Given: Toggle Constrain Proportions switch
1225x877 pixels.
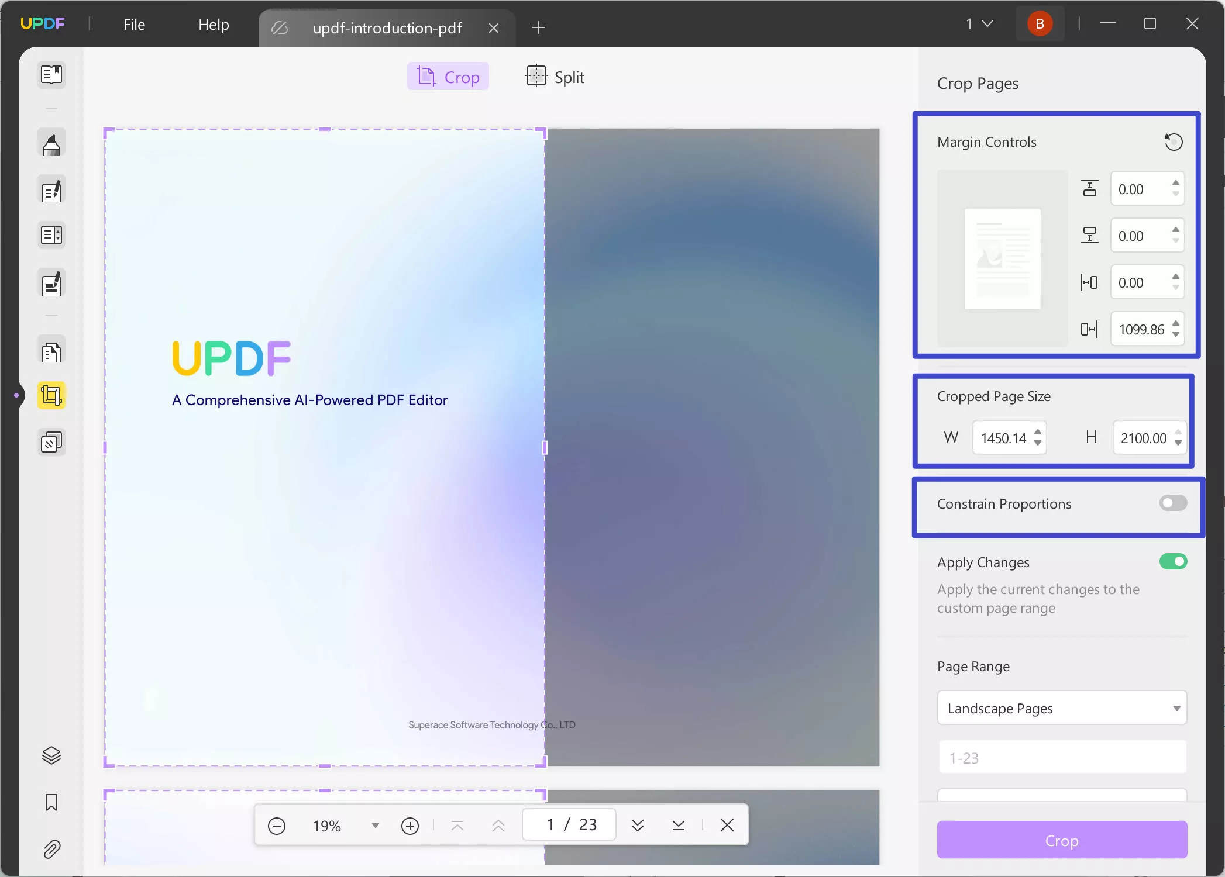Looking at the screenshot, I should pos(1173,503).
